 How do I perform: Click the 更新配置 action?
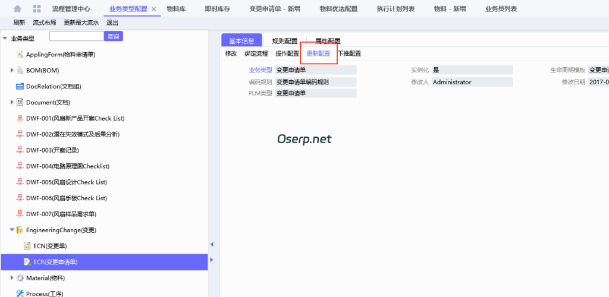(319, 53)
